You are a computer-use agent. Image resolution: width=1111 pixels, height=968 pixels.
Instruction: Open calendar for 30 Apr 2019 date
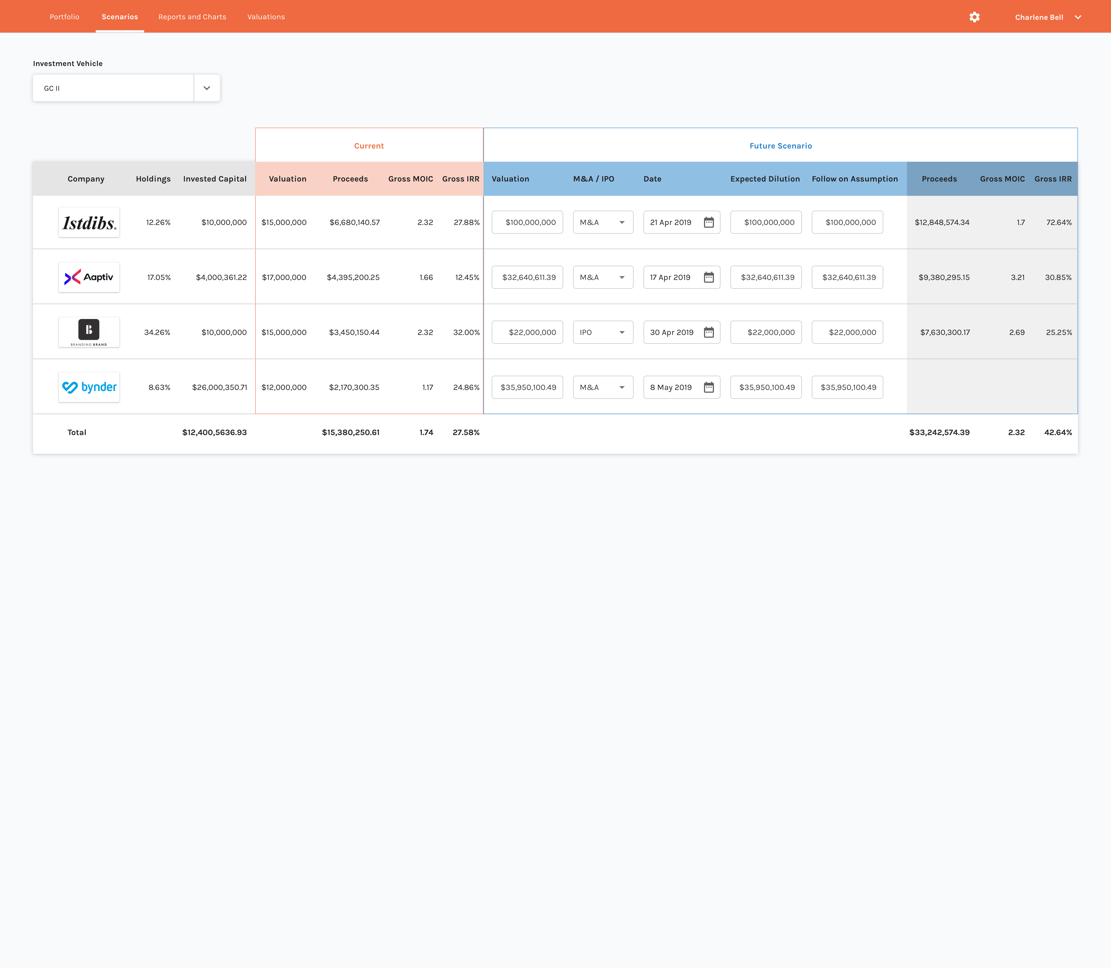coord(709,333)
